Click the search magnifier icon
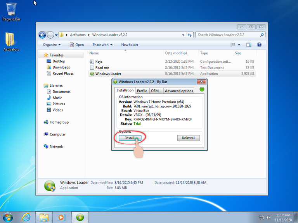The image size is (298, 223). pos(262,35)
